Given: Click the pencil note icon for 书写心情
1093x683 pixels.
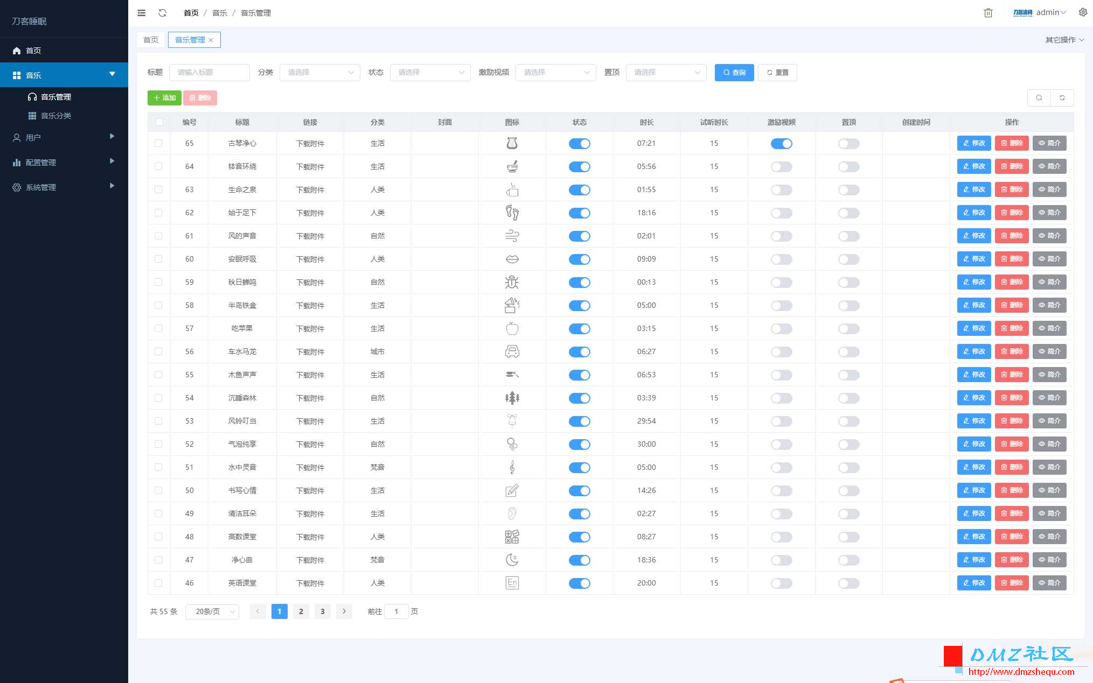Looking at the screenshot, I should [x=512, y=490].
